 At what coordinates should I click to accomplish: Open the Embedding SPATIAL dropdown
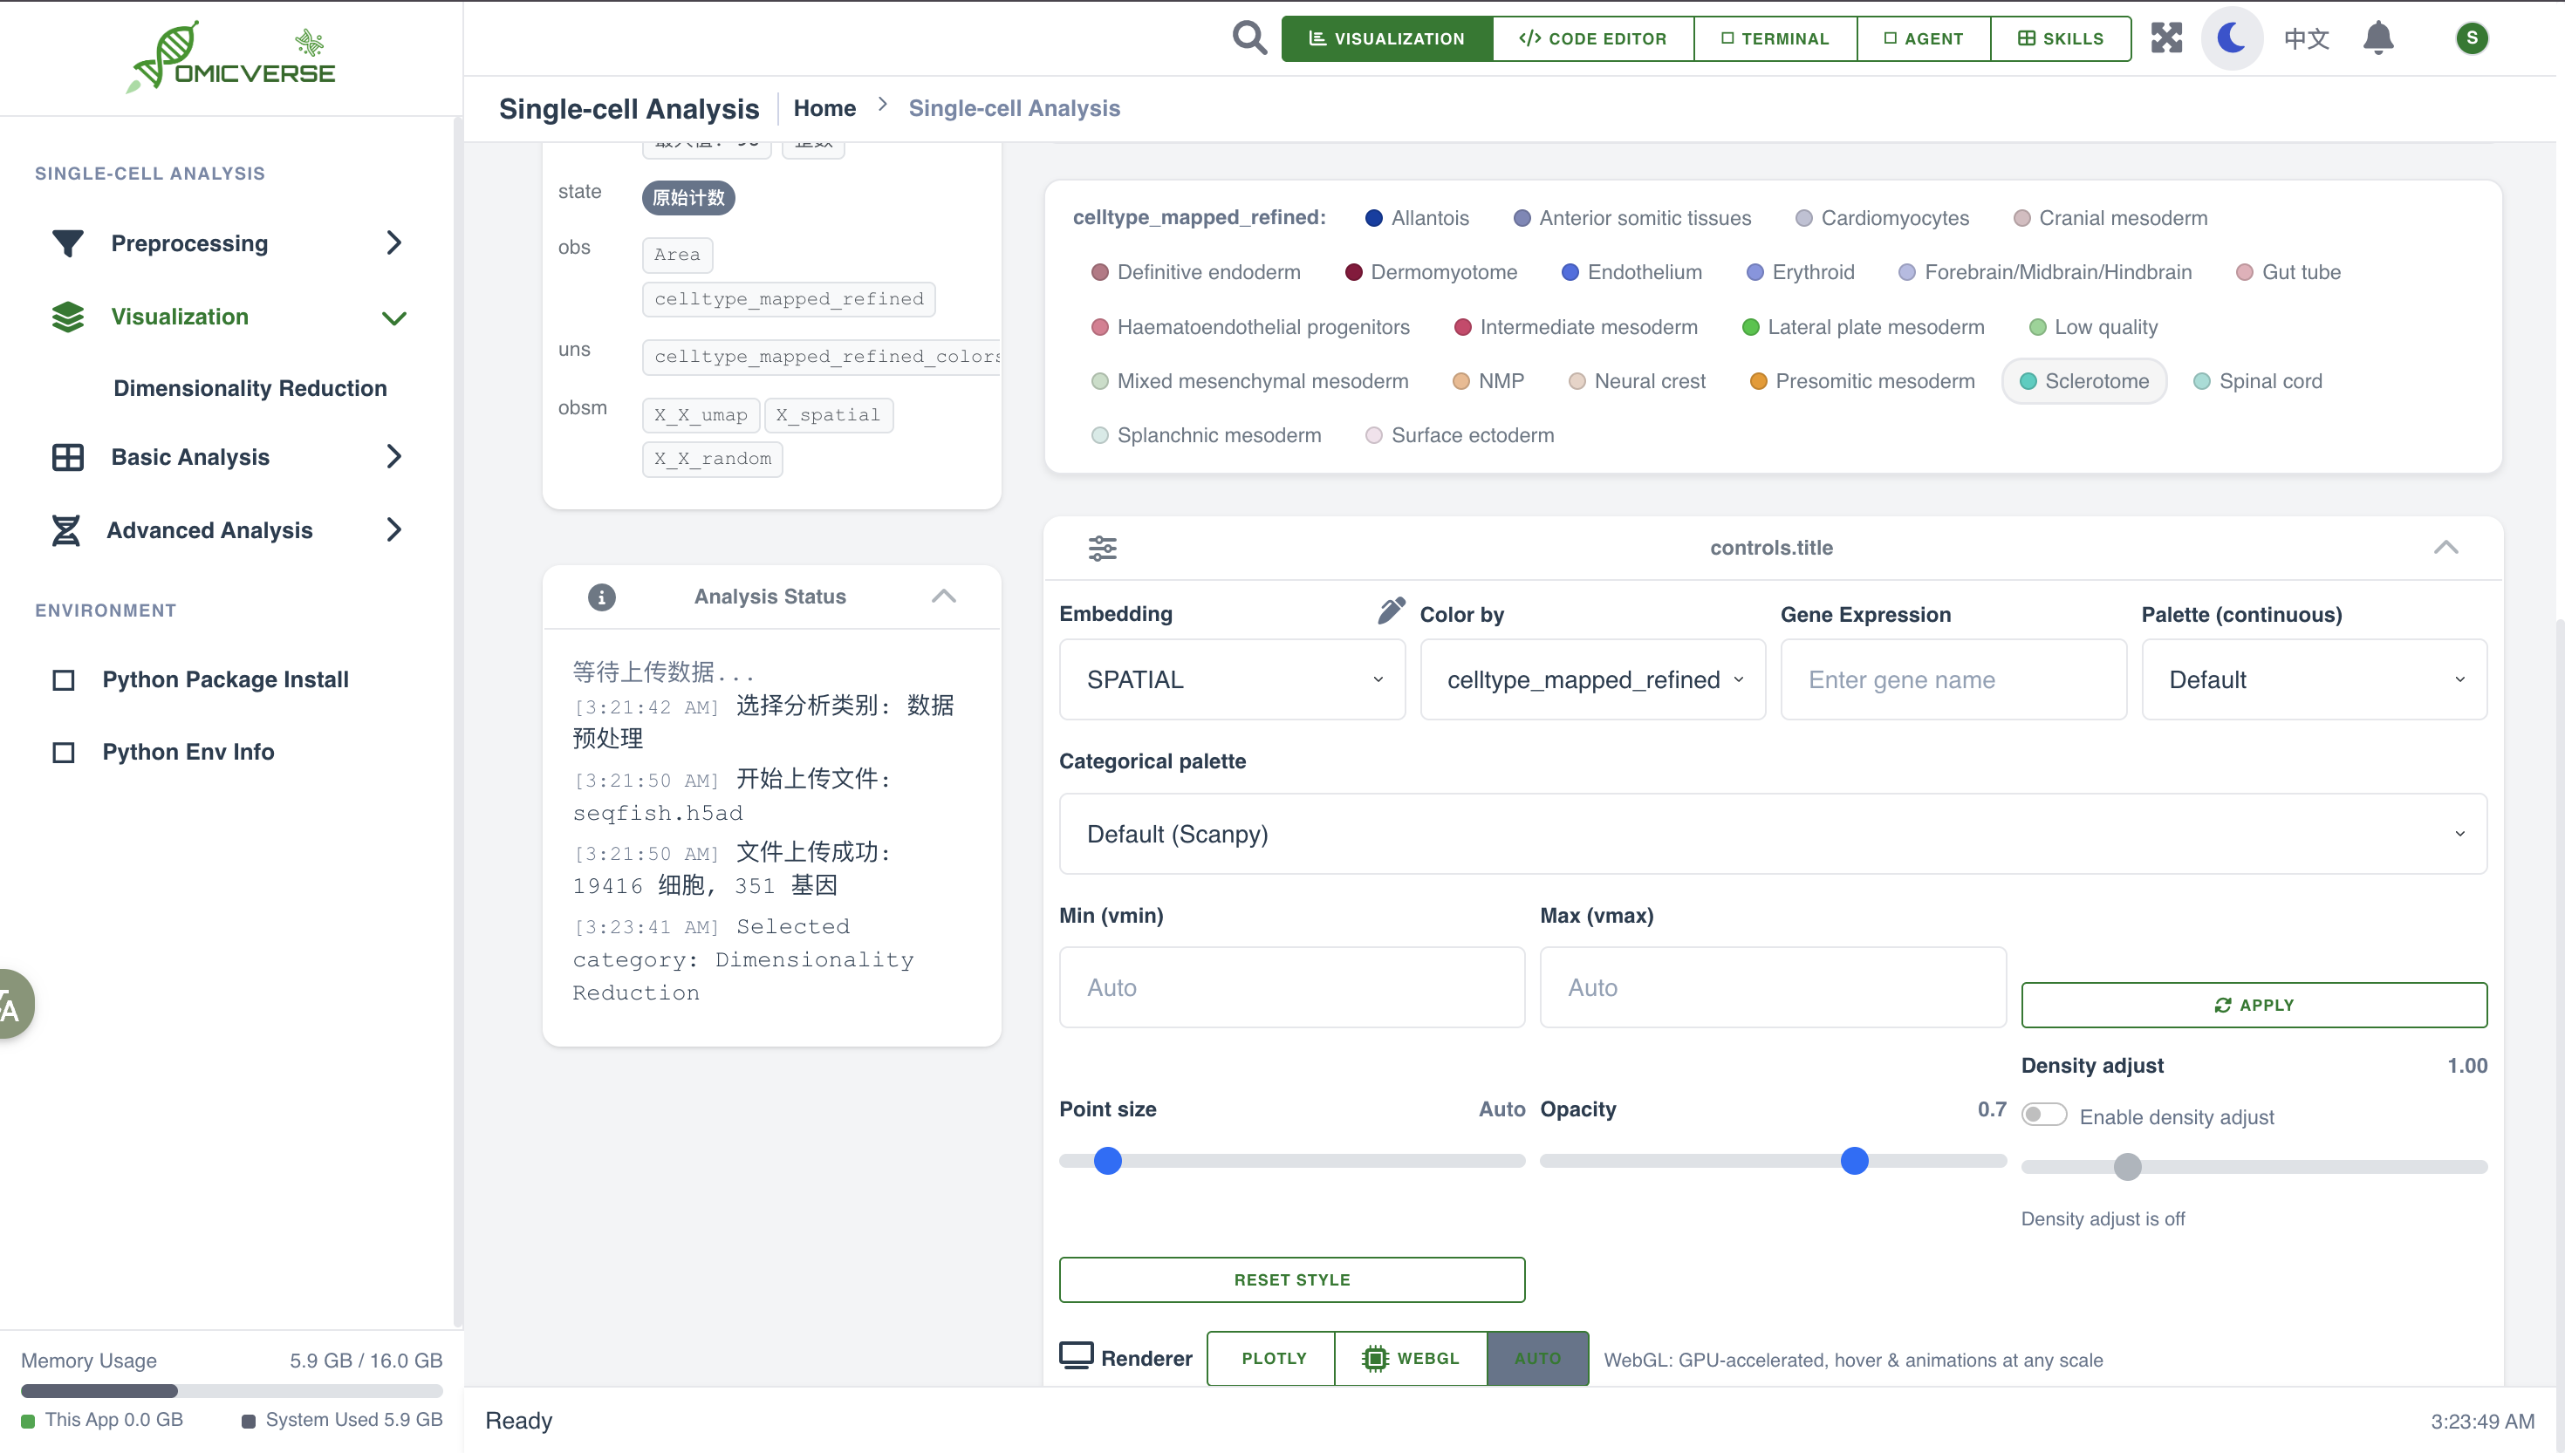pos(1232,679)
